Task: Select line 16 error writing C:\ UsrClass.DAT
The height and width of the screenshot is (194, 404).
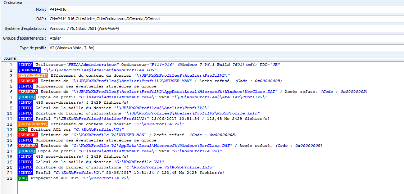Action: (170, 146)
